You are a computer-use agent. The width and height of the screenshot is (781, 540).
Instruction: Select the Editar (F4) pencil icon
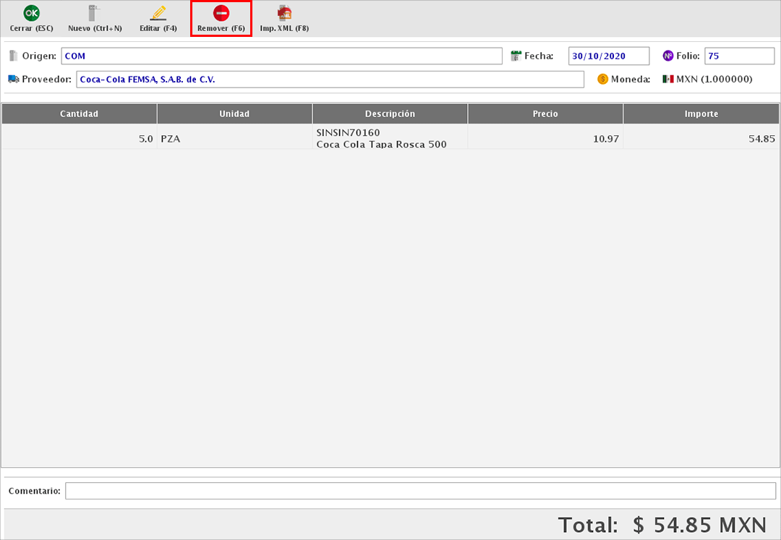pos(158,13)
